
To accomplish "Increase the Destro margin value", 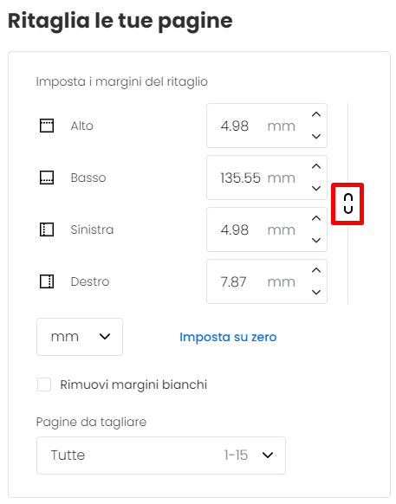I will (316, 271).
